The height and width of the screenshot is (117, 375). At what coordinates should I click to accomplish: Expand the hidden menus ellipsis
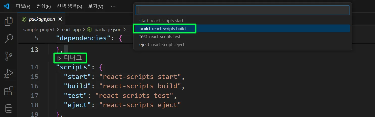point(113,6)
